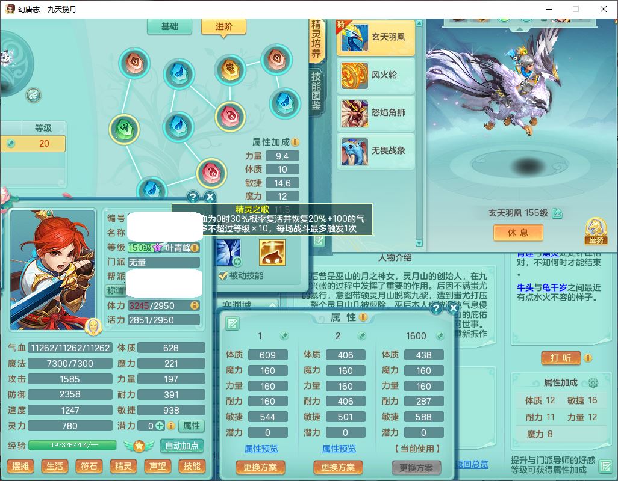The image size is (618, 481).
Task: Click the 坐骑 horse icon
Action: click(x=596, y=231)
